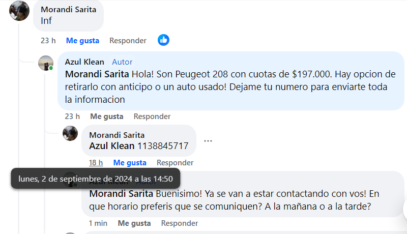Open Azul Klean's avatar on the Peugeot reply
Viewport: 407px width, 234px height.
[x=46, y=63]
